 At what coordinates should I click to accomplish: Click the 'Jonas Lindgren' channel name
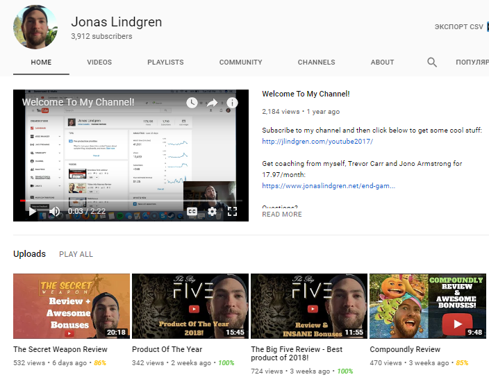[x=116, y=22]
